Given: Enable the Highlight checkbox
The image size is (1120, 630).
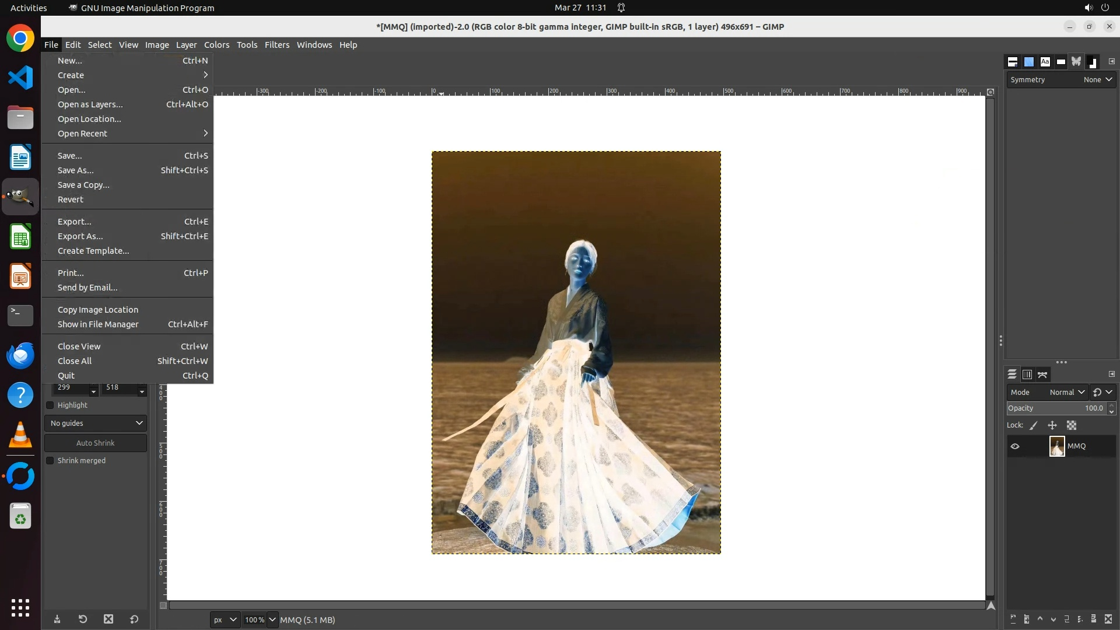Looking at the screenshot, I should coord(50,405).
